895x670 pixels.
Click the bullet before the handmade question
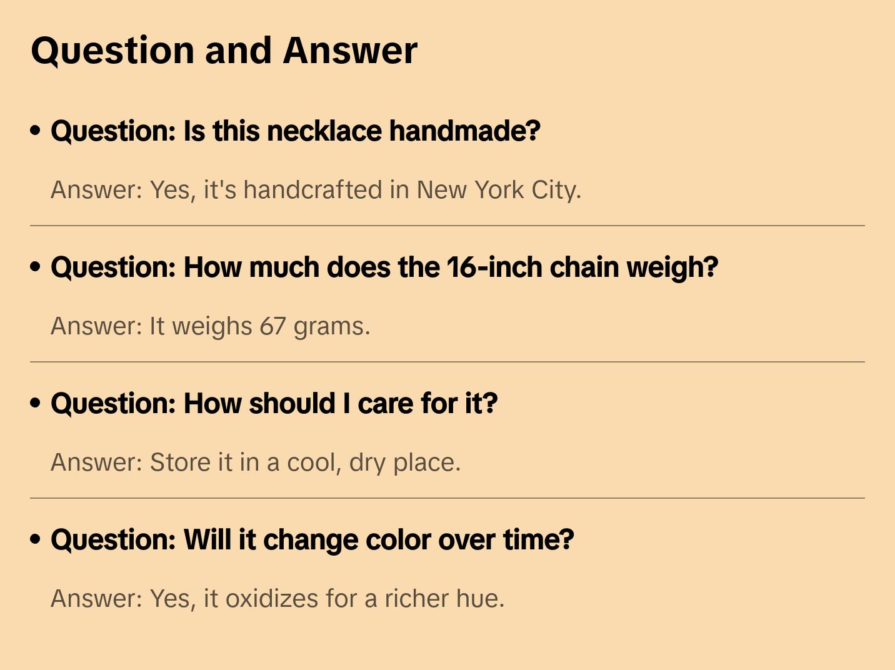[36, 131]
